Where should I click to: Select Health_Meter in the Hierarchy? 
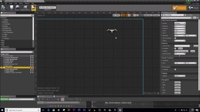tap(9, 61)
